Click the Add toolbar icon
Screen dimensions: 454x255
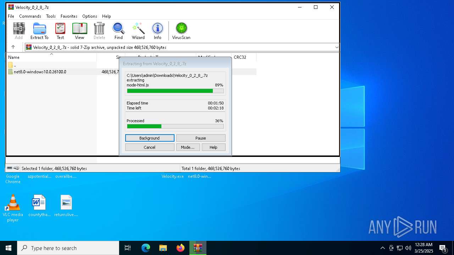pyautogui.click(x=19, y=31)
